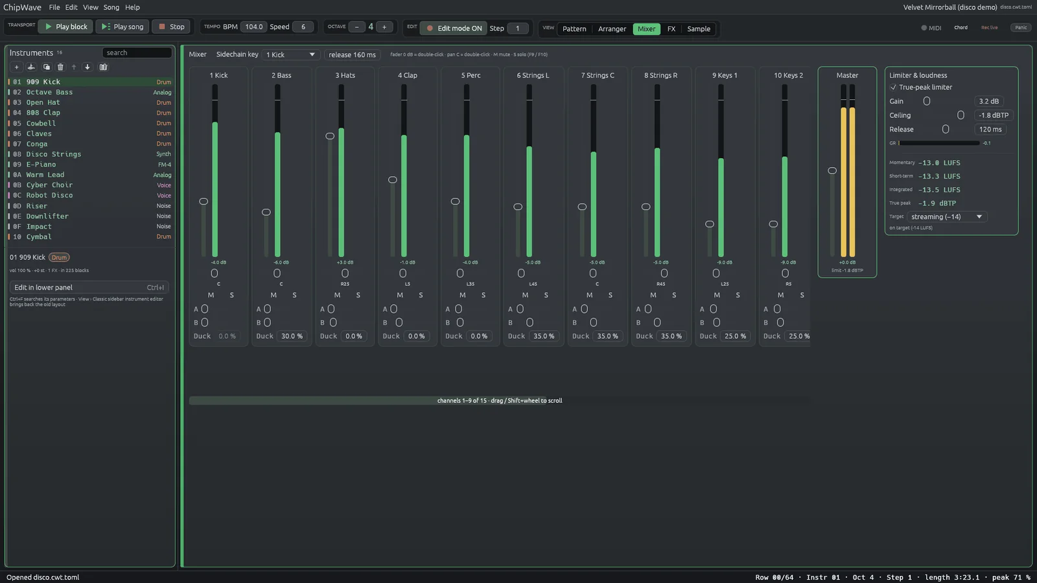The image size is (1037, 583).
Task: Decrease octave with minus button
Action: pyautogui.click(x=356, y=27)
